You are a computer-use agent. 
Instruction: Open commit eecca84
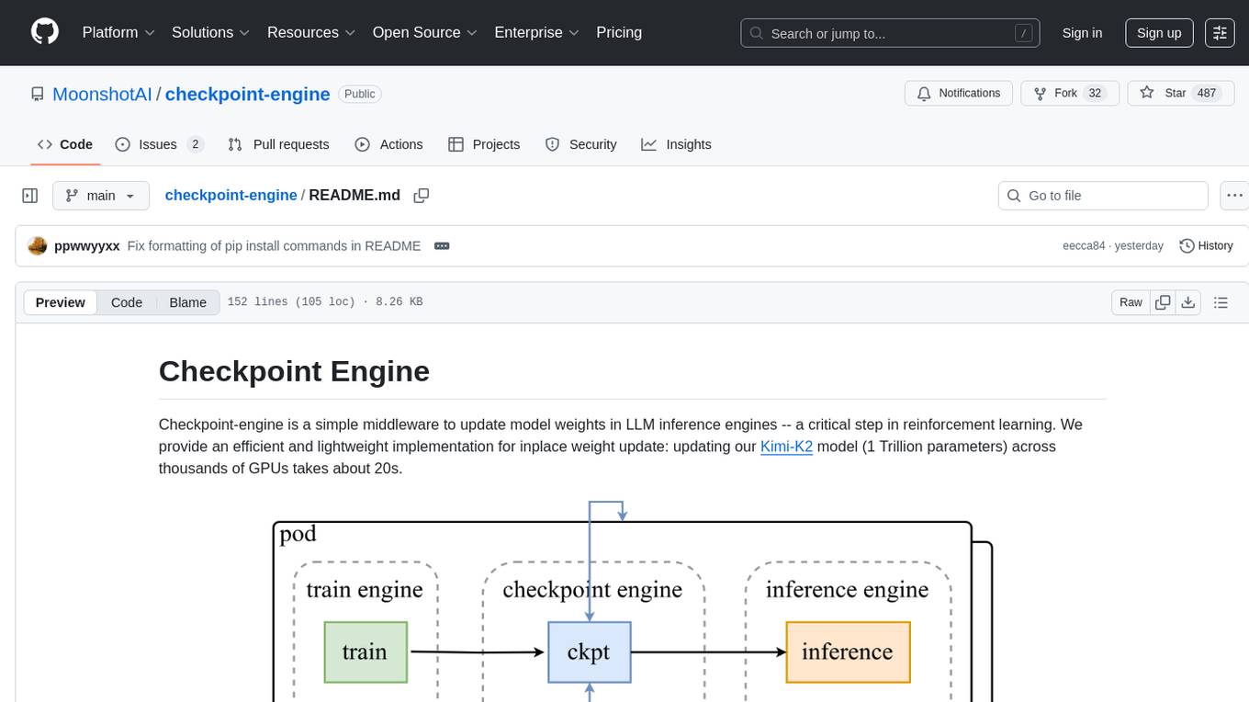1084,246
